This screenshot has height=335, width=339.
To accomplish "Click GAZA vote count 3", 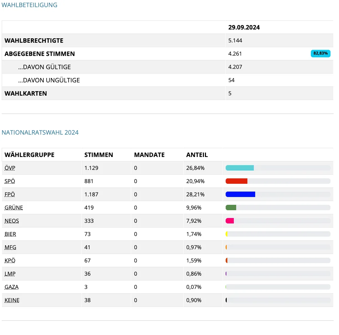I will pos(86,287).
